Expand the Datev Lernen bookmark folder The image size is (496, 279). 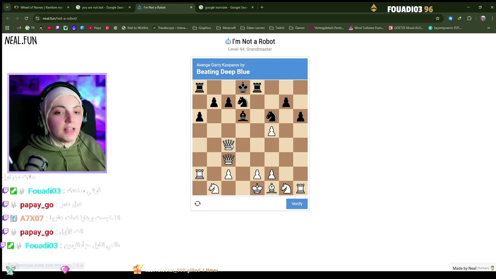[252, 28]
